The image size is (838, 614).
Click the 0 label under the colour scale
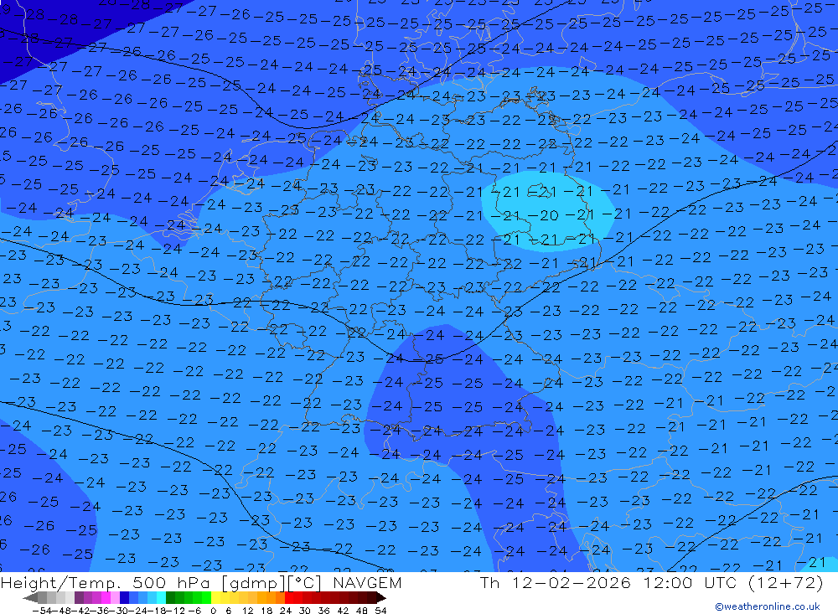click(x=213, y=611)
